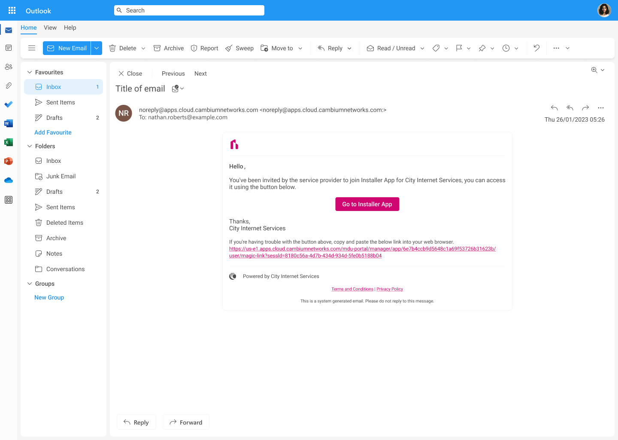Expand Move to dropdown arrow
This screenshot has height=440, width=618.
point(300,48)
